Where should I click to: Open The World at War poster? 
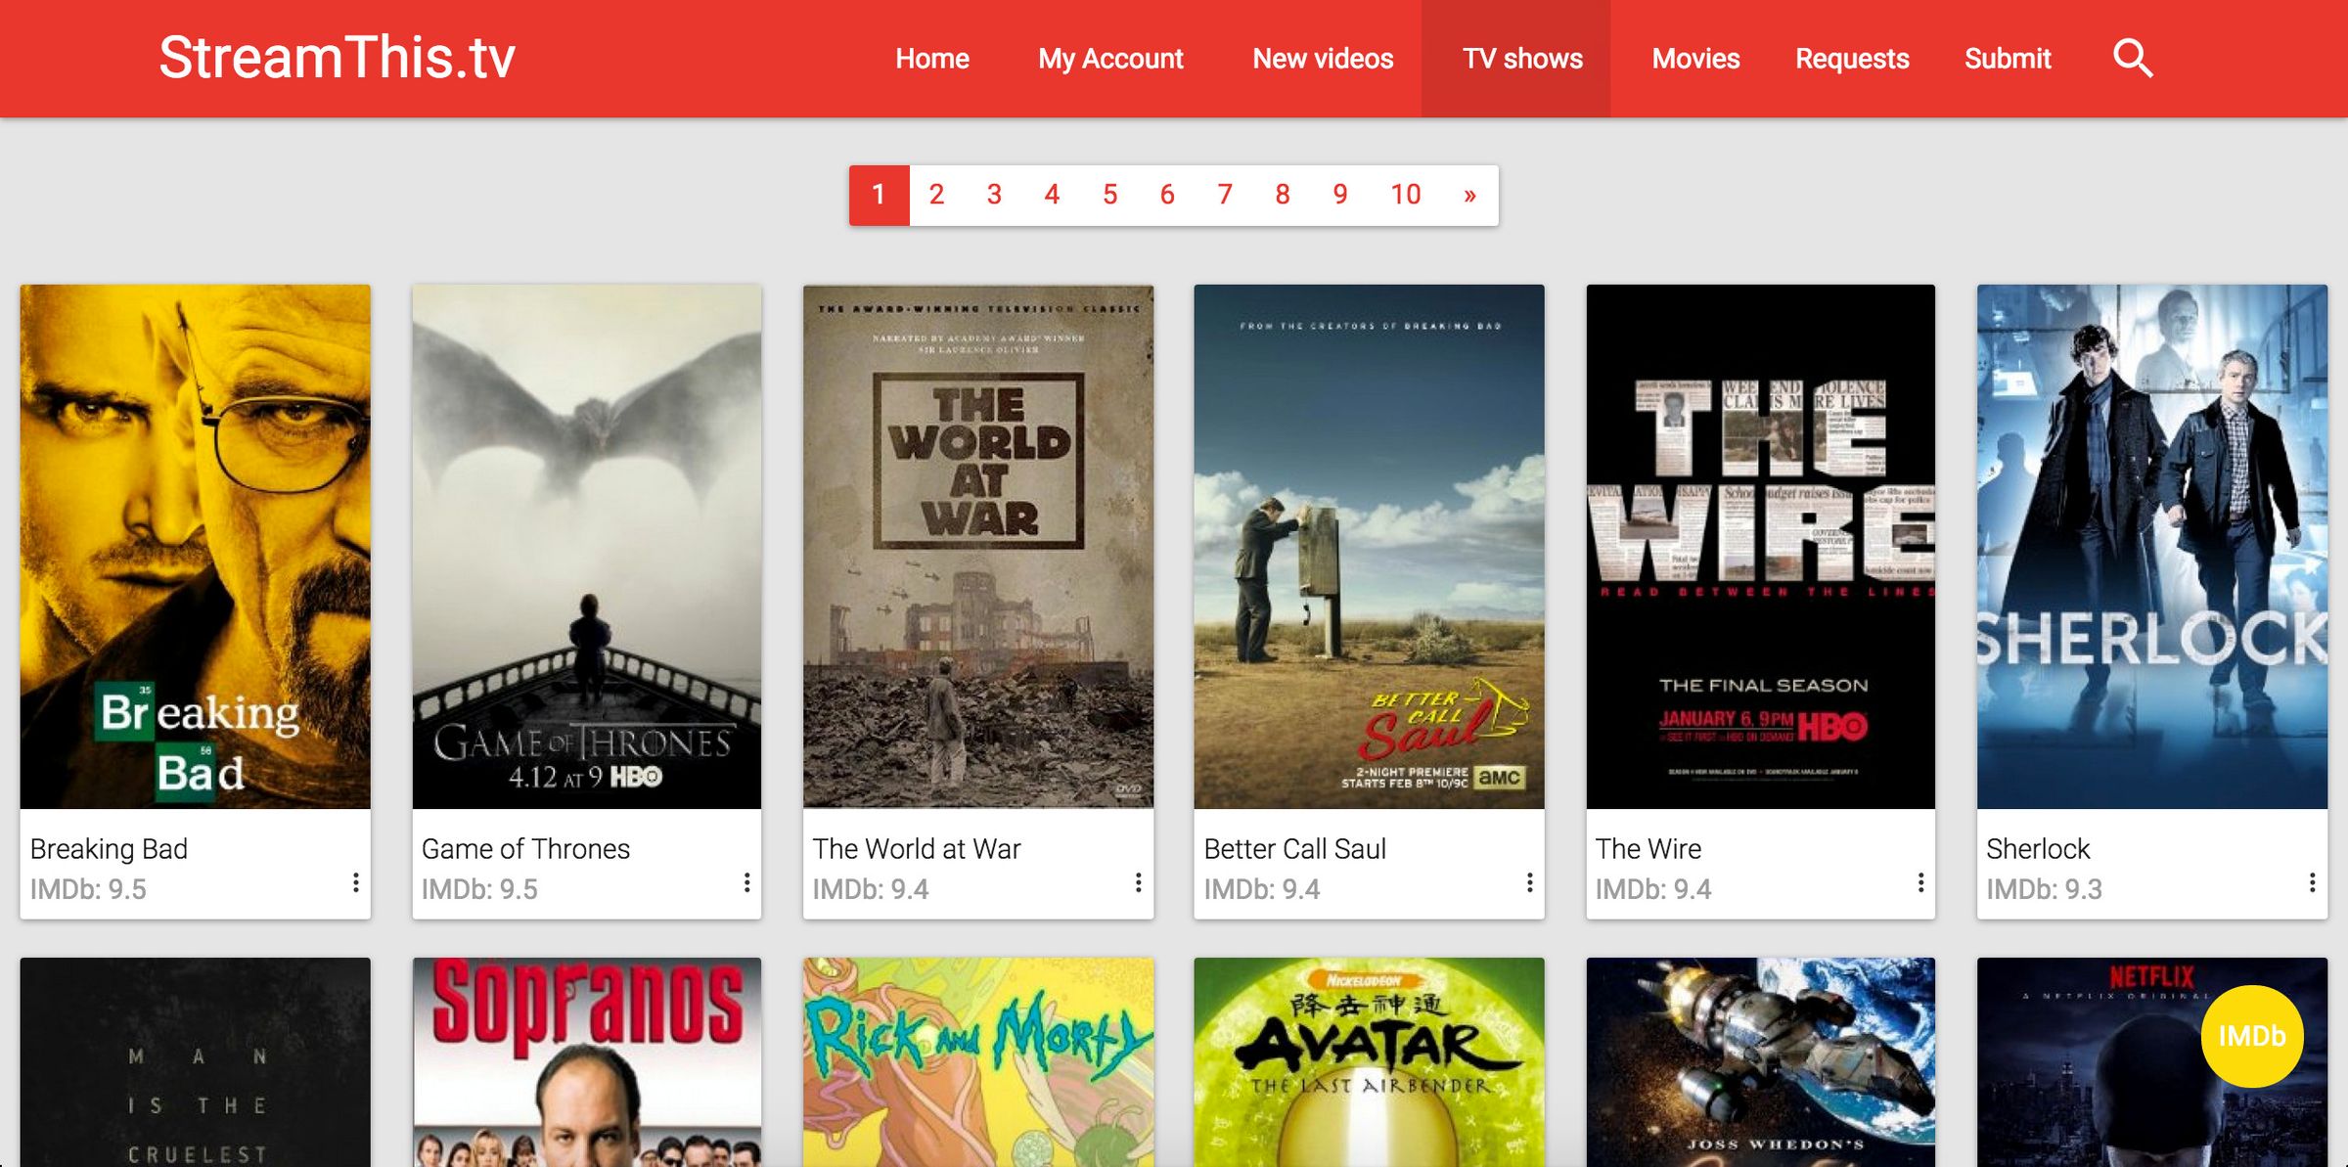978,547
